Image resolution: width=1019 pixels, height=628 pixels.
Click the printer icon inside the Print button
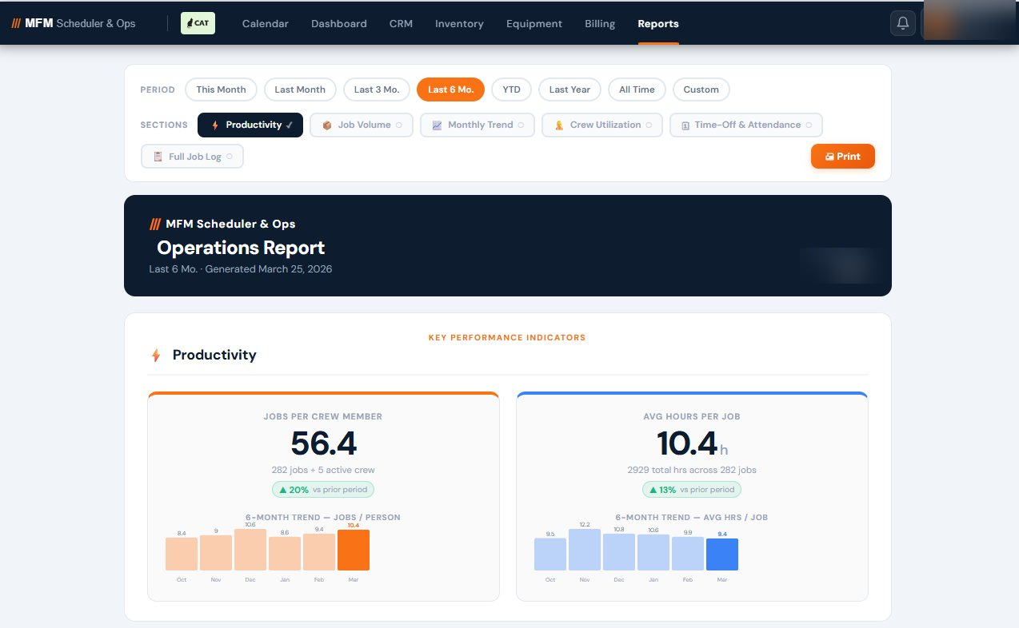(829, 156)
